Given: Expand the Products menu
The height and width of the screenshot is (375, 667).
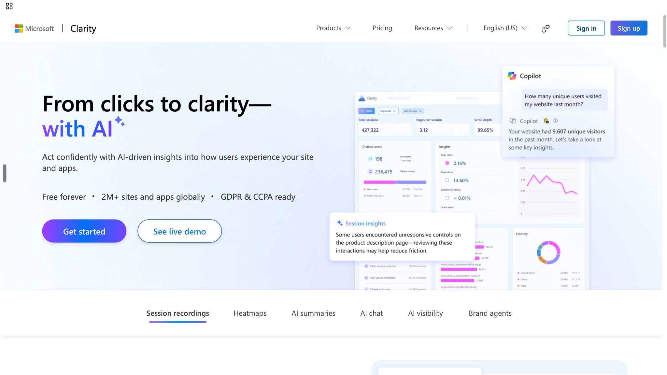Looking at the screenshot, I should click(x=333, y=28).
